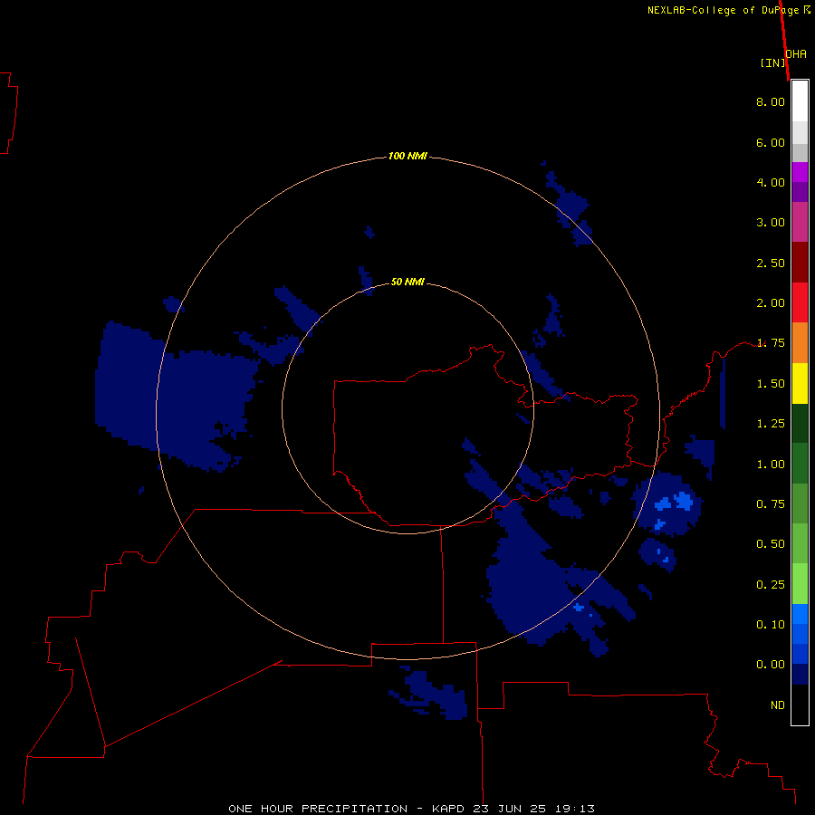The image size is (815, 815).
Task: Click the [IN] units label above legend
Action: click(773, 62)
